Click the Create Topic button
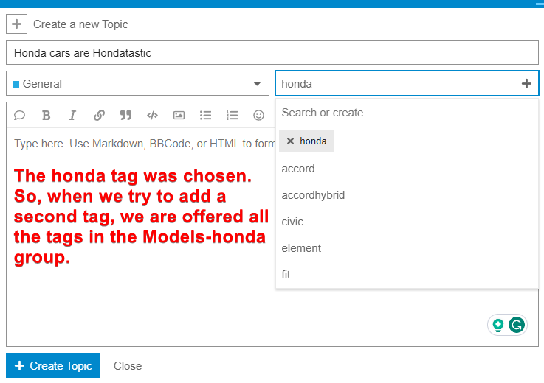The height and width of the screenshot is (383, 544). [x=52, y=365]
